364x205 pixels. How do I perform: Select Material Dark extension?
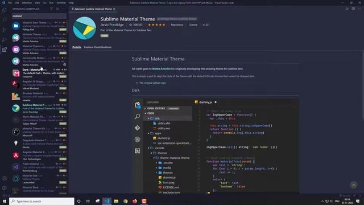(x=39, y=190)
